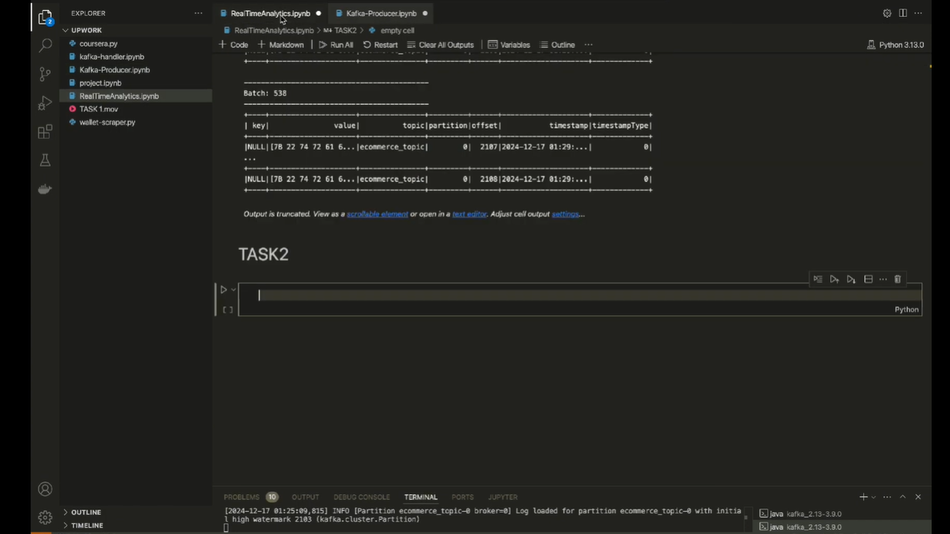This screenshot has width=950, height=534.
Task: Open the Explorer Views and More Actions ellipsis
Action: click(198, 13)
